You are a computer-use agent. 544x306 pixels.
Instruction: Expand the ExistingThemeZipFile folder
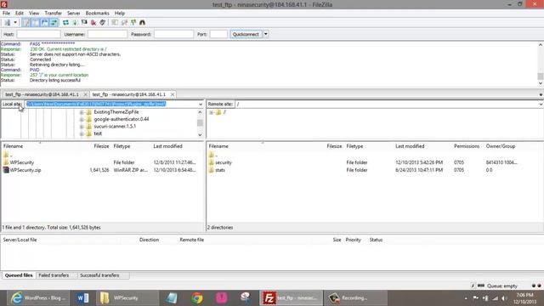coord(82,112)
